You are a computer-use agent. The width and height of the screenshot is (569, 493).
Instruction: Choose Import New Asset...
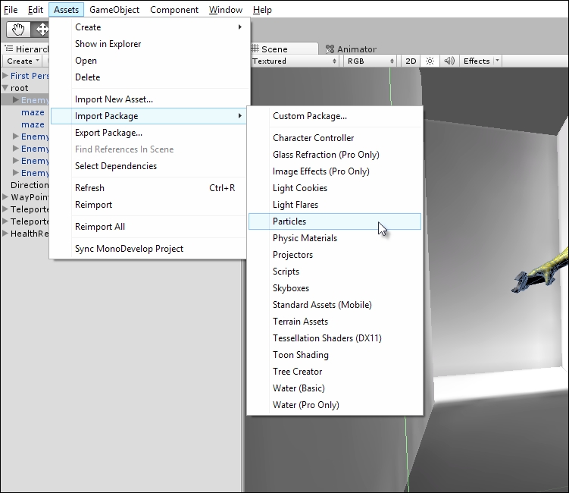[149, 99]
